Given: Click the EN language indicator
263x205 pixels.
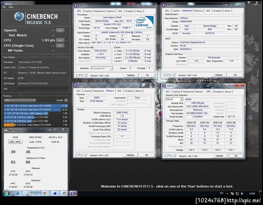Looking at the screenshot, I should [221, 193].
